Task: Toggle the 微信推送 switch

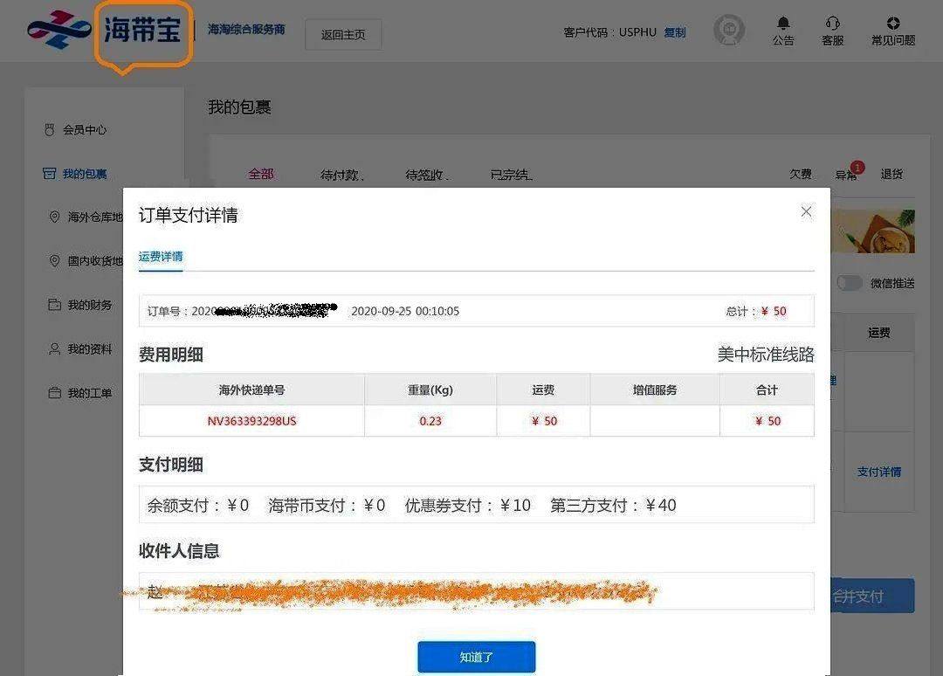Action: point(850,283)
